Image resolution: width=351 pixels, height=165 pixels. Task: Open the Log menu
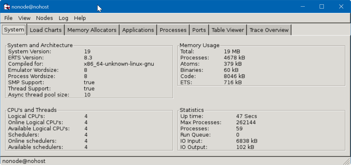pos(63,18)
